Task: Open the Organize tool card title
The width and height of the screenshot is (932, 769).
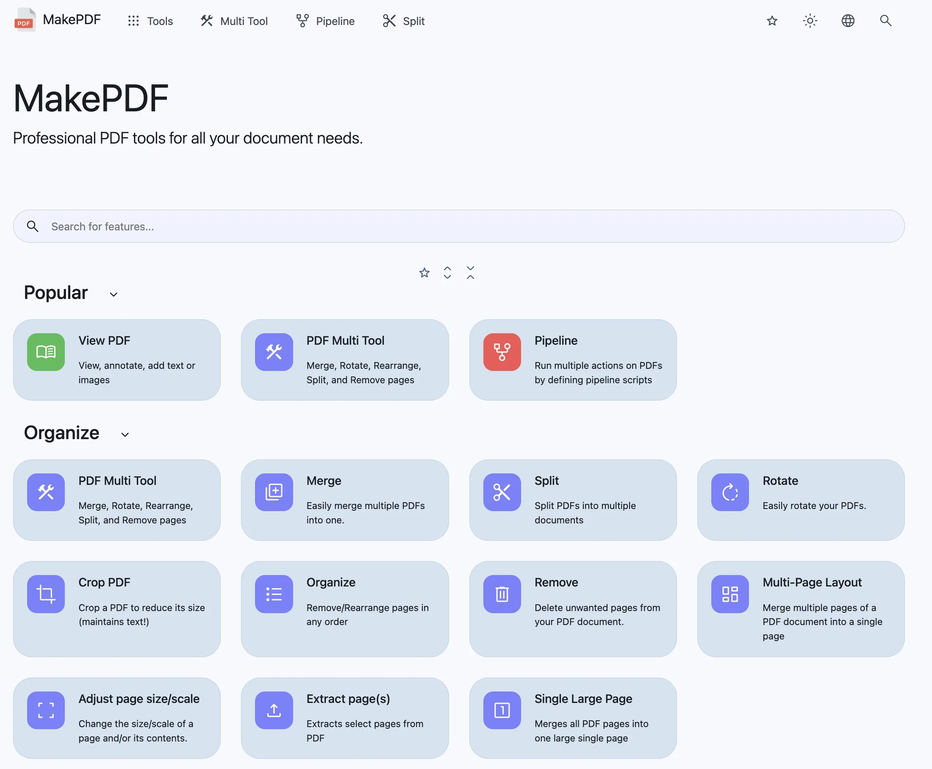Action: tap(330, 582)
